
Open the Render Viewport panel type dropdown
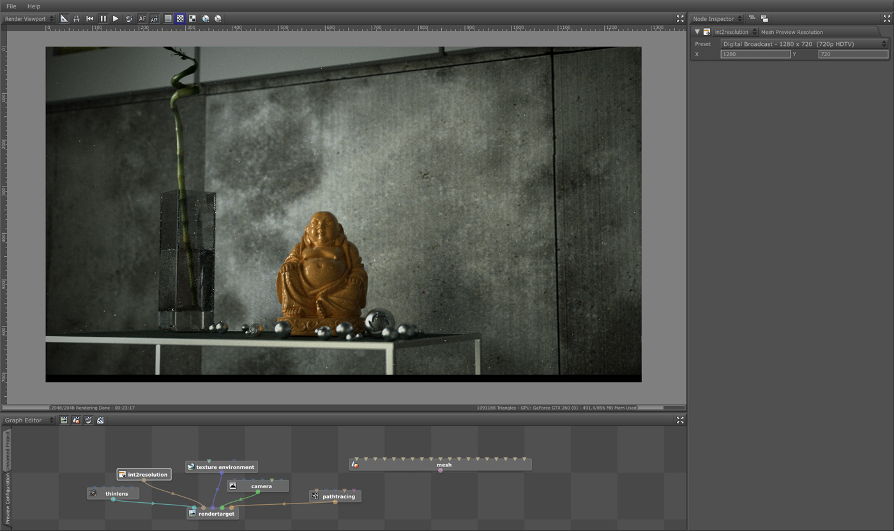(29, 19)
